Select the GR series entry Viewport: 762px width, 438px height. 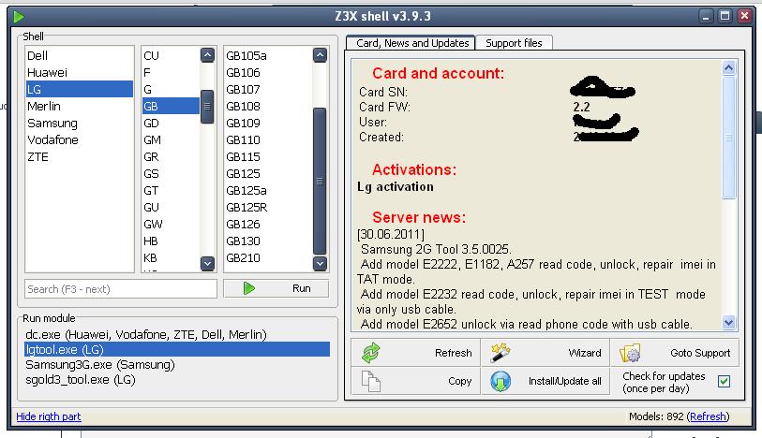(x=171, y=157)
